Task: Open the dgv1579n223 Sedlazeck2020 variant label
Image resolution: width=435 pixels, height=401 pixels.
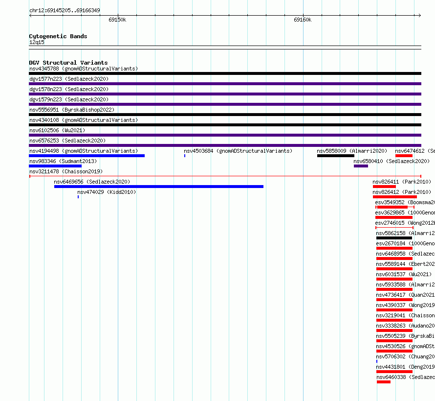Action: click(69, 99)
